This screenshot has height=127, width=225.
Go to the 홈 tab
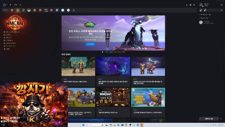[10, 4]
